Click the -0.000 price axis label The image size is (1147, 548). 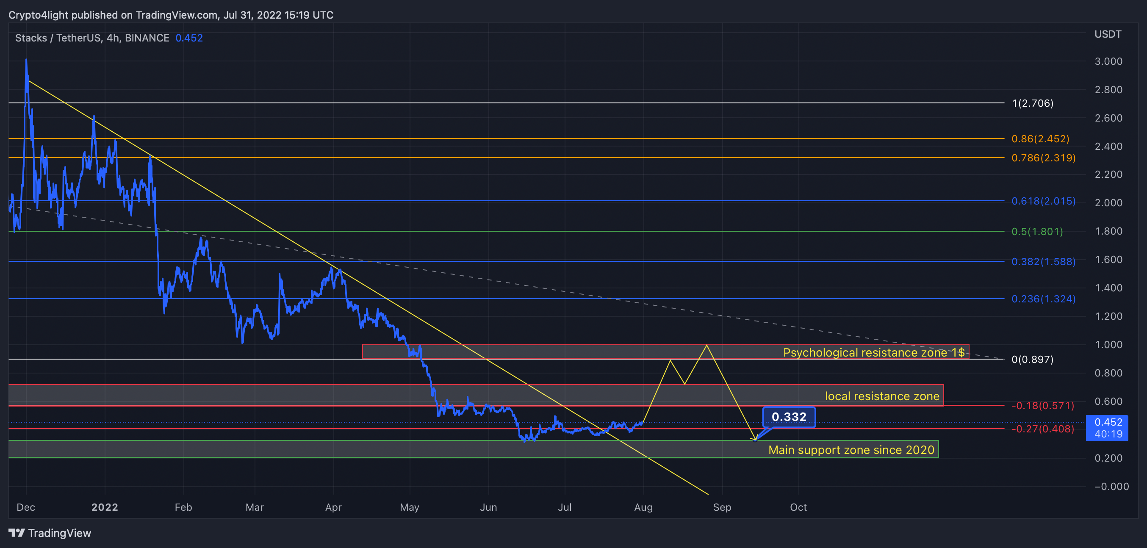(x=1112, y=487)
